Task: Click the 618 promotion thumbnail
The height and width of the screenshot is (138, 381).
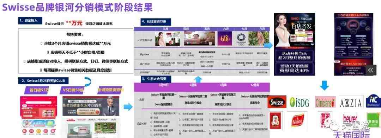Action: point(224,39)
